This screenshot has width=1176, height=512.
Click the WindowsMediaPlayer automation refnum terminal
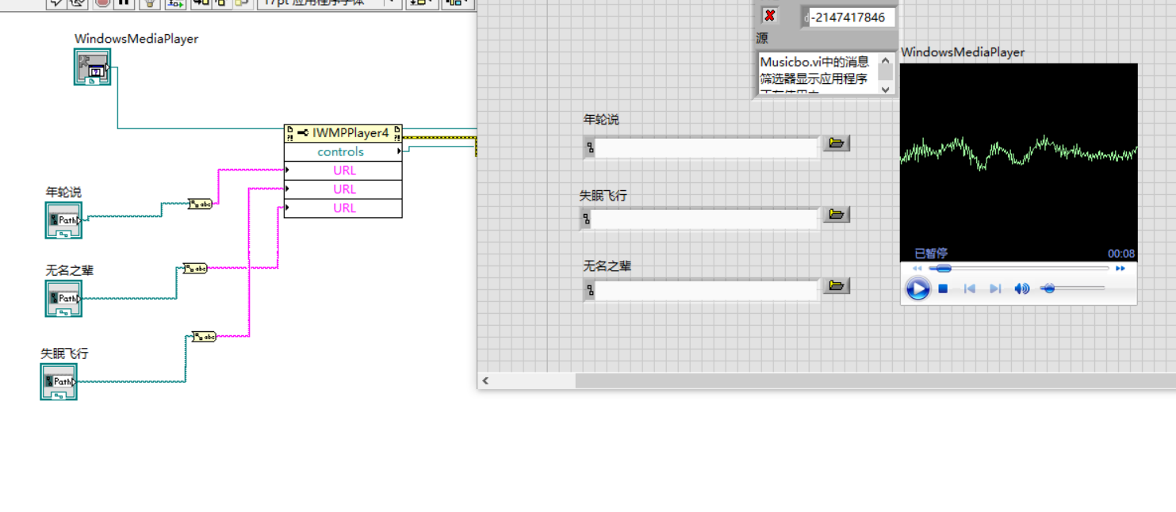tap(92, 67)
